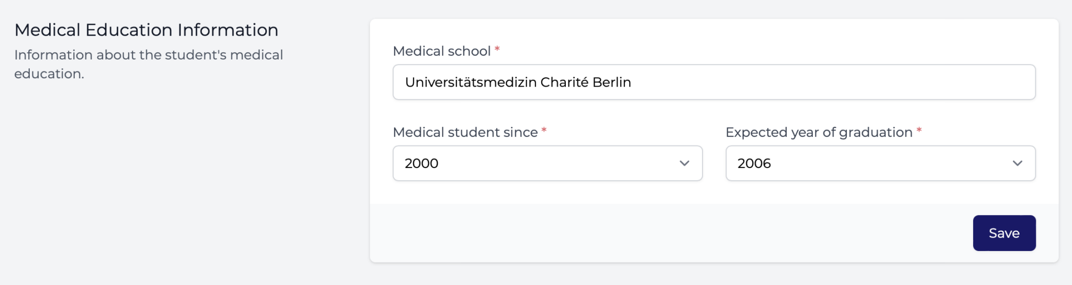Select the 2000 value in the start year box
Viewport: 1072px width, 285px height.
coord(421,163)
